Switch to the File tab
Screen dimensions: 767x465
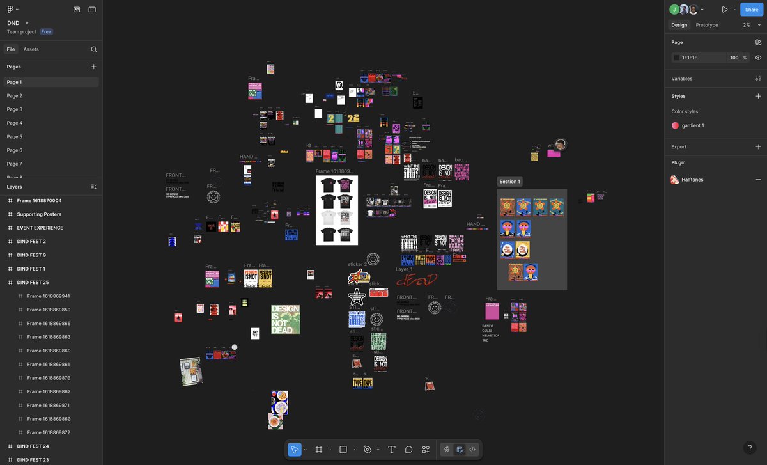(10, 49)
